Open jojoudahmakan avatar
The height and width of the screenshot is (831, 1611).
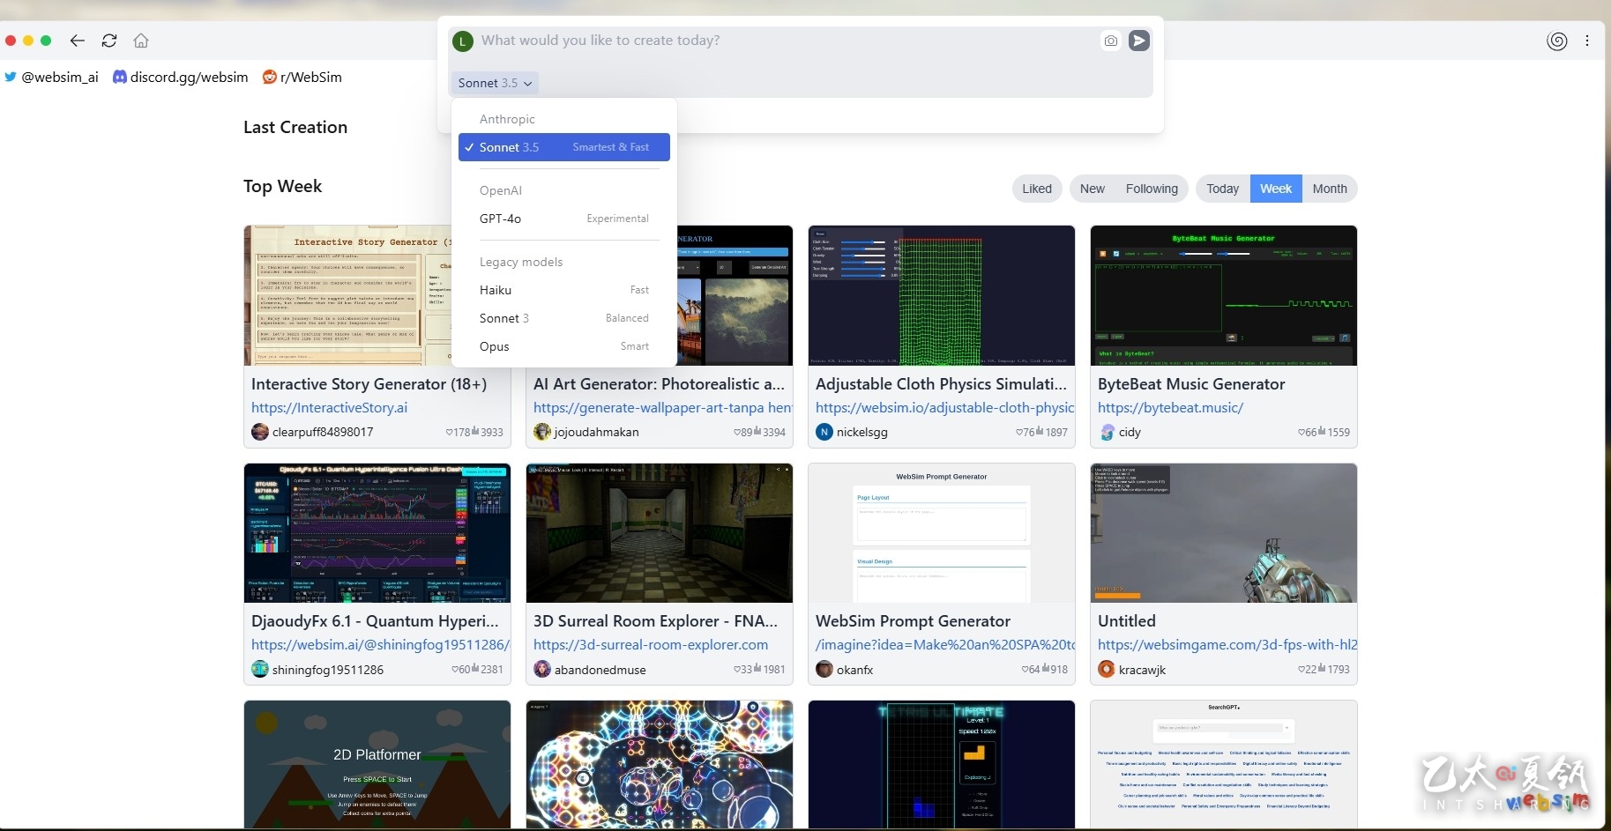point(542,432)
